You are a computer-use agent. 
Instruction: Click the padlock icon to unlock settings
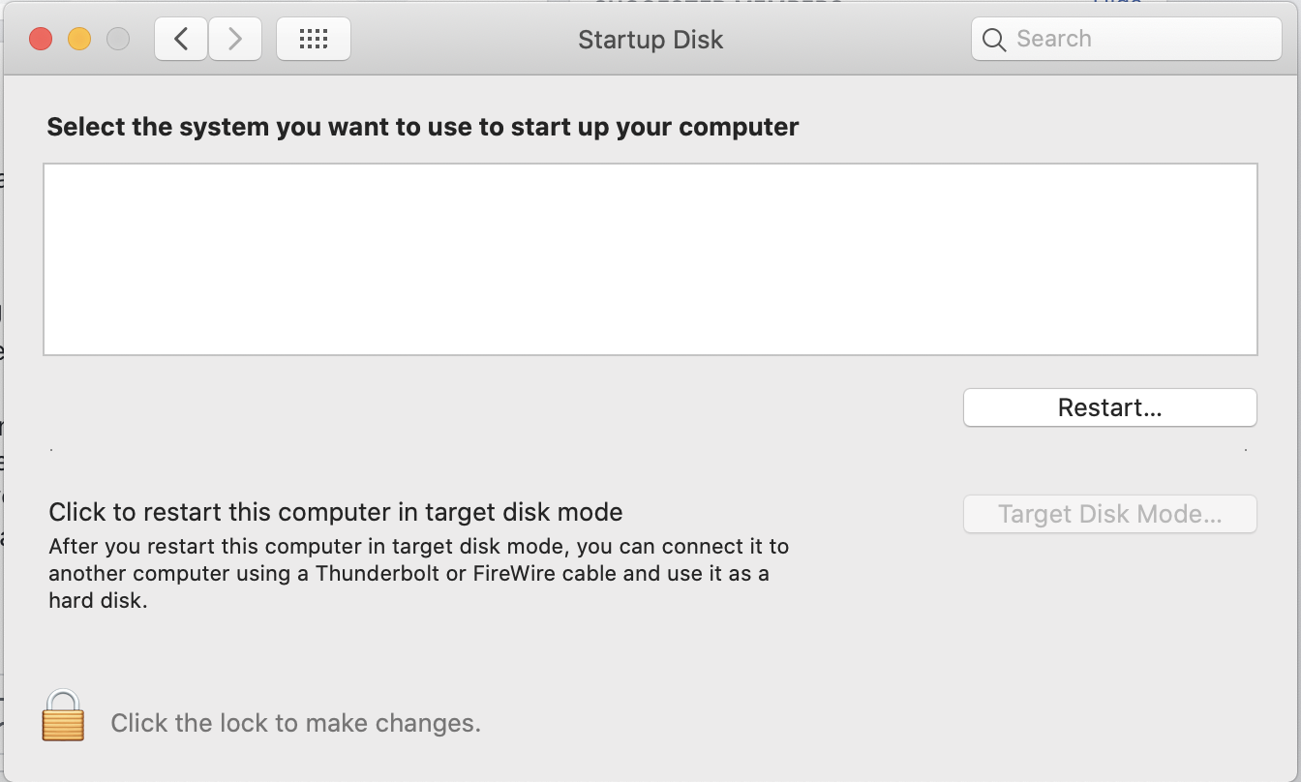pyautogui.click(x=63, y=716)
